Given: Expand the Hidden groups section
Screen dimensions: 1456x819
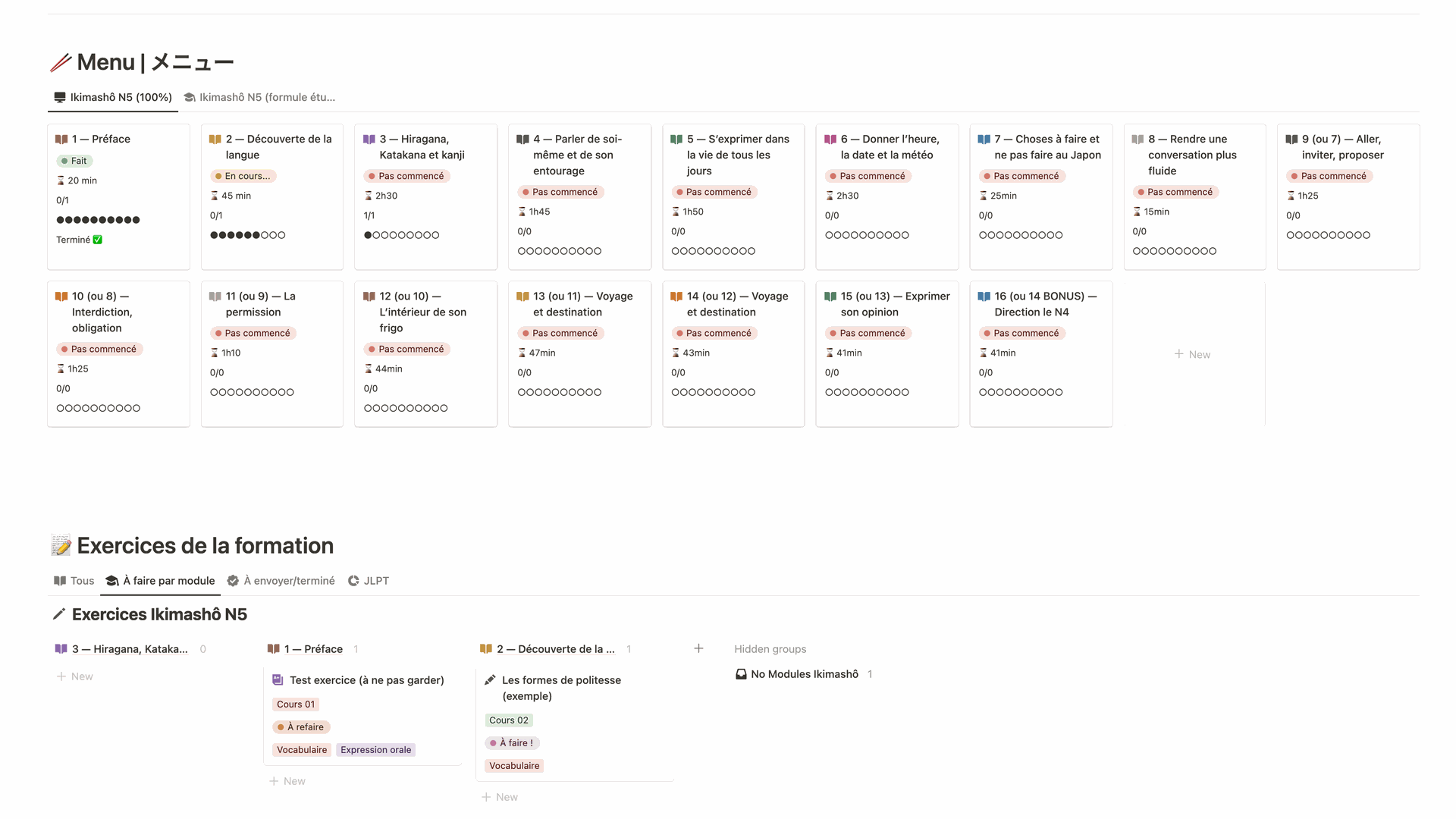Looking at the screenshot, I should (x=770, y=649).
